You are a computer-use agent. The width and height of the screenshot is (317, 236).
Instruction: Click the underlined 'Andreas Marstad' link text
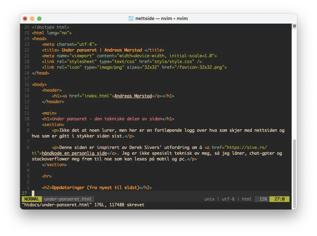coord(133,96)
